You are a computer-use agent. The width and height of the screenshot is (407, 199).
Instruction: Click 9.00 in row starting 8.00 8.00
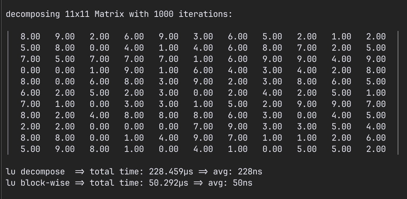click(x=203, y=138)
